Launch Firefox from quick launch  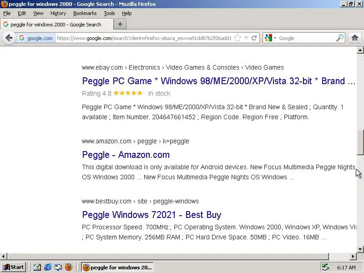(69, 268)
